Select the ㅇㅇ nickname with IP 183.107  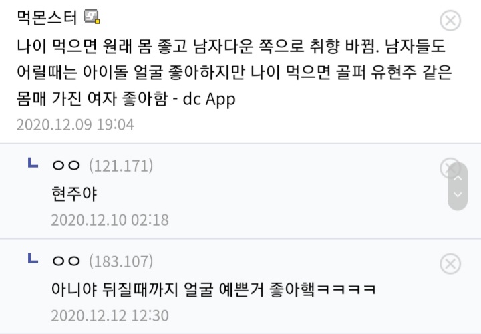[x=66, y=261]
